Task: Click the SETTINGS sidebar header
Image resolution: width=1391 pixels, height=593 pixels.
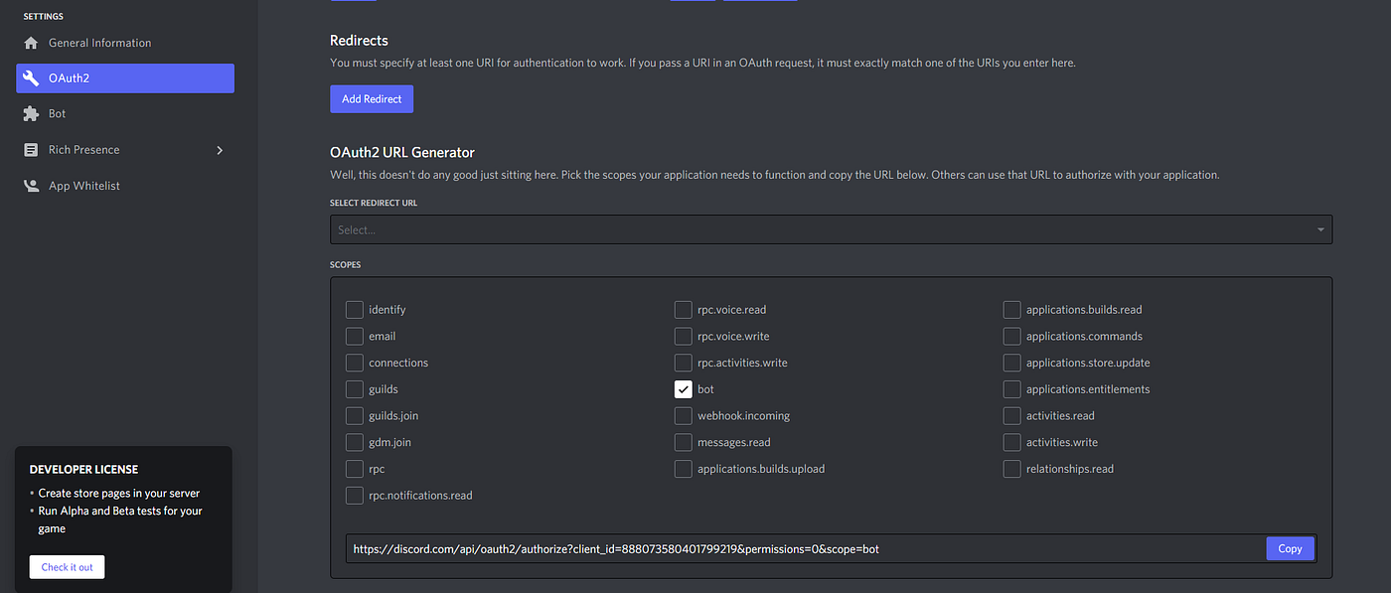Action: coord(44,17)
